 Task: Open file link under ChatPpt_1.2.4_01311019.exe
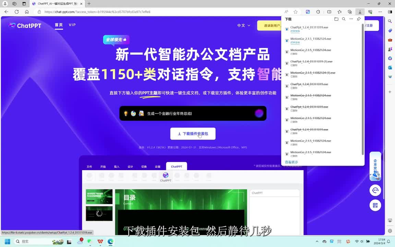(295, 31)
